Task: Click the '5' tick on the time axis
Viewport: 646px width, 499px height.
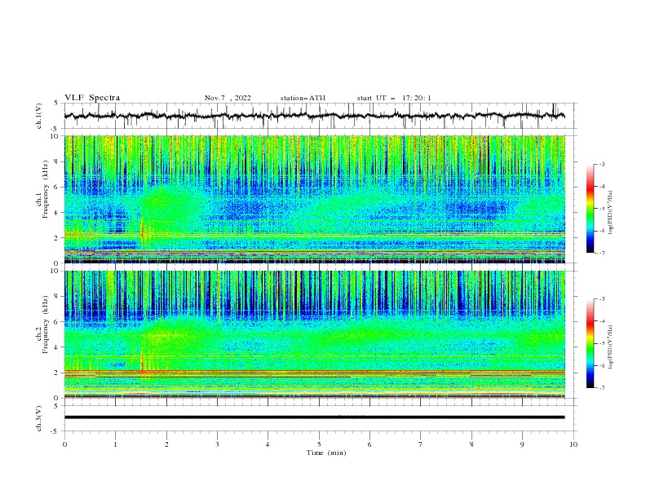Action: click(319, 444)
